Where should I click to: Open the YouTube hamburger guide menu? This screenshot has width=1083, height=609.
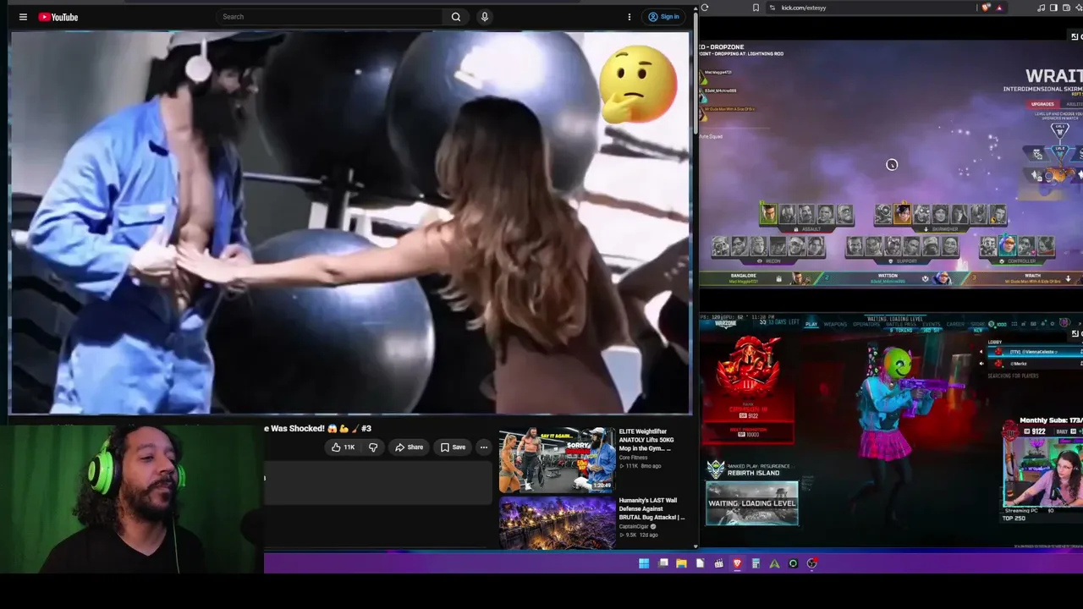[23, 17]
